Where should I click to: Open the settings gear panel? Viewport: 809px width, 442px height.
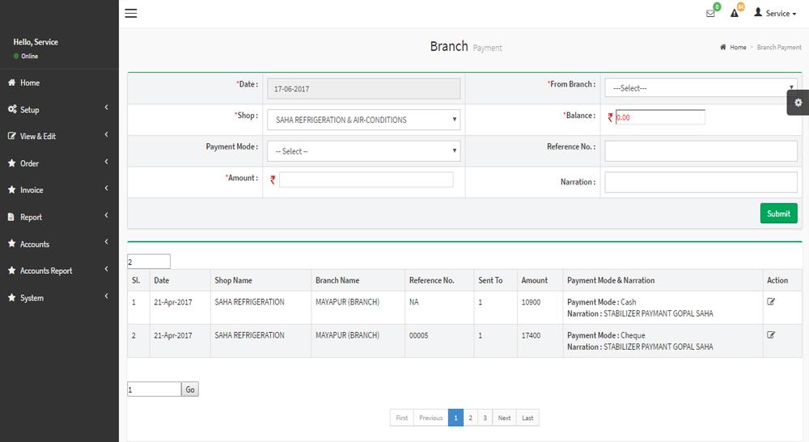[798, 103]
